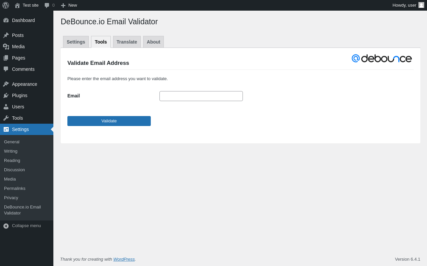Click the Posts pushpin icon

(x=6, y=35)
